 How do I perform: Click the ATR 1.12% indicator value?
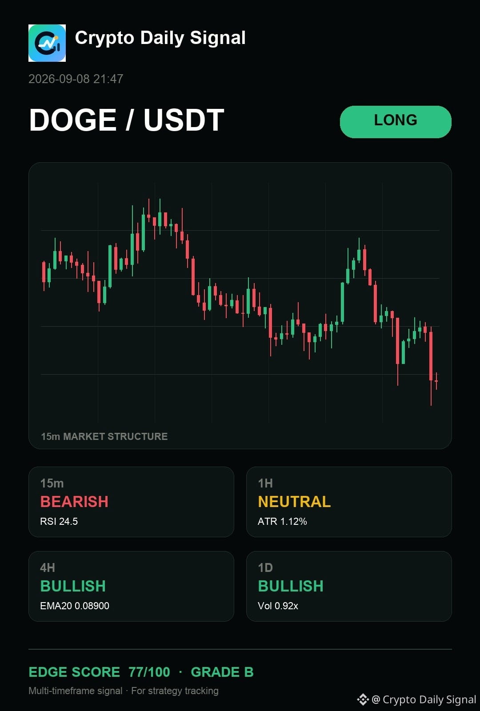(282, 521)
